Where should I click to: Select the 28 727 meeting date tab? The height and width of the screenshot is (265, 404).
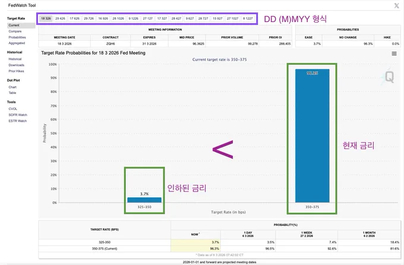pyautogui.click(x=203, y=18)
